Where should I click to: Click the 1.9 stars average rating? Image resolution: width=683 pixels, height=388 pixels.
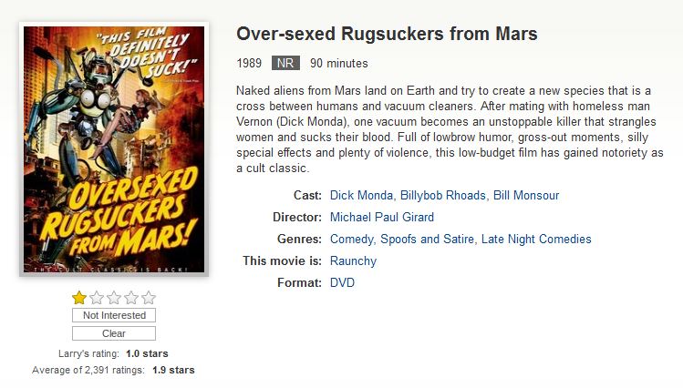coord(173,370)
